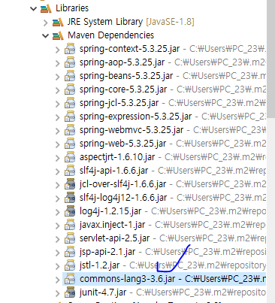This screenshot has height=303, width=275.
Task: Select log4j-1.2.15.jar
Action: point(110,211)
